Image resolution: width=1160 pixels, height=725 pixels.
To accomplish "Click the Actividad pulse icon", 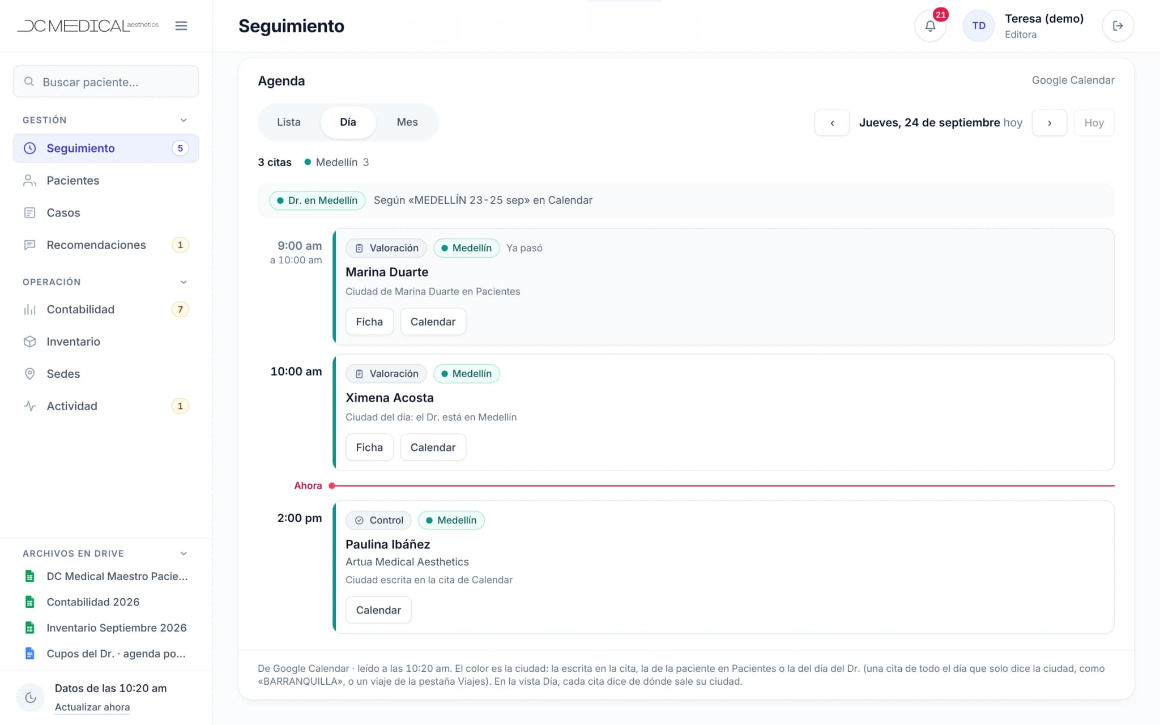I will (30, 407).
